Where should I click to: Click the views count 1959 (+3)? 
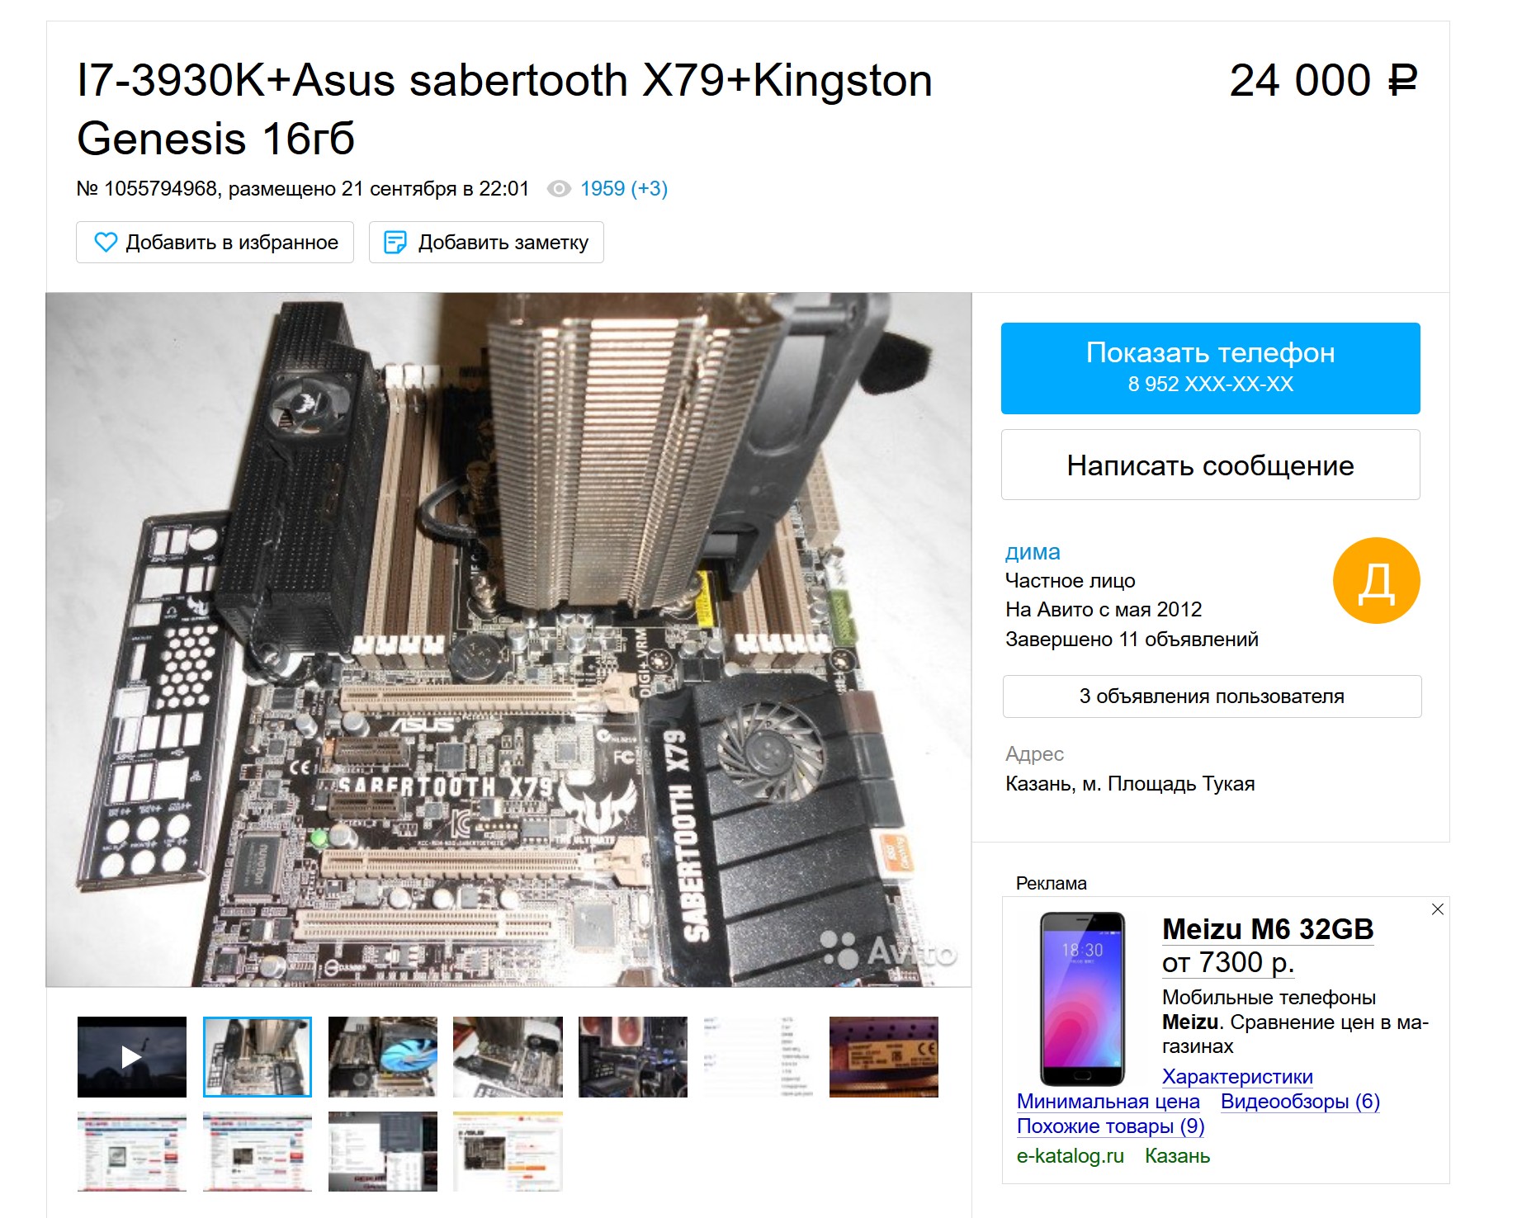click(x=624, y=189)
